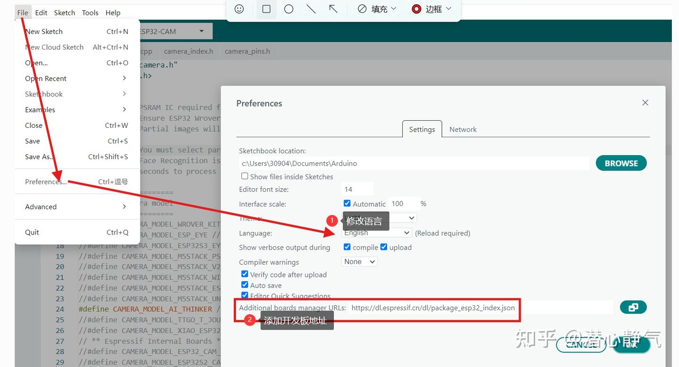The height and width of the screenshot is (367, 679).
Task: Open the border (边框) color dropdown
Action: (x=431, y=9)
